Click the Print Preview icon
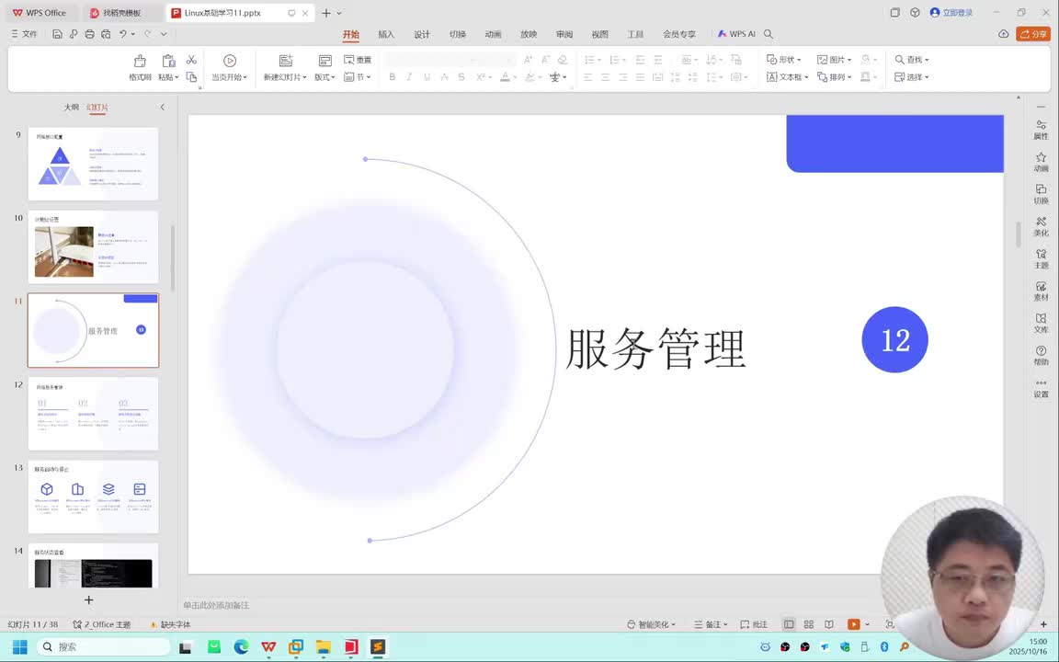The width and height of the screenshot is (1059, 662). point(106,34)
